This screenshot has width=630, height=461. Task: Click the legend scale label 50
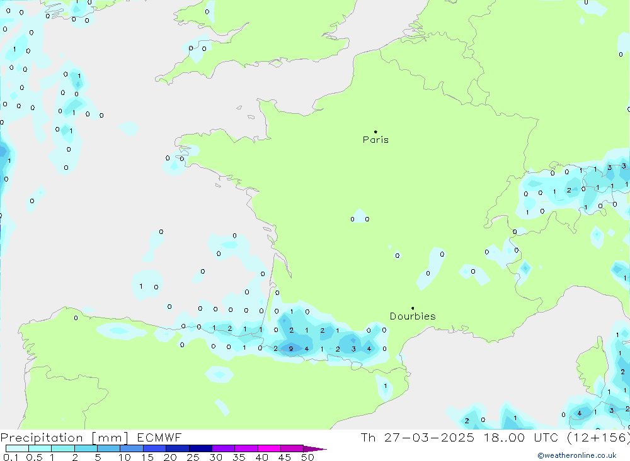click(307, 457)
